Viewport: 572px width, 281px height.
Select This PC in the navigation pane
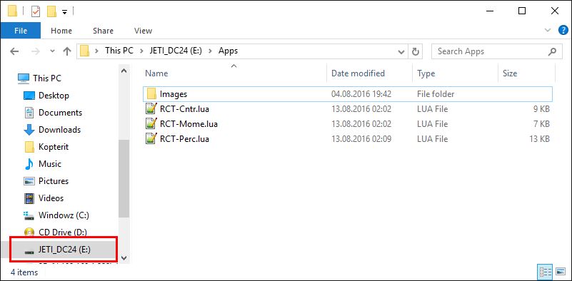46,78
